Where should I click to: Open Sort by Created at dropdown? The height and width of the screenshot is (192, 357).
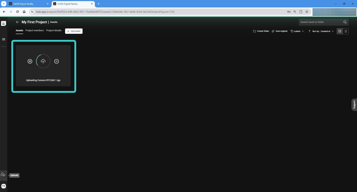[x=327, y=31]
